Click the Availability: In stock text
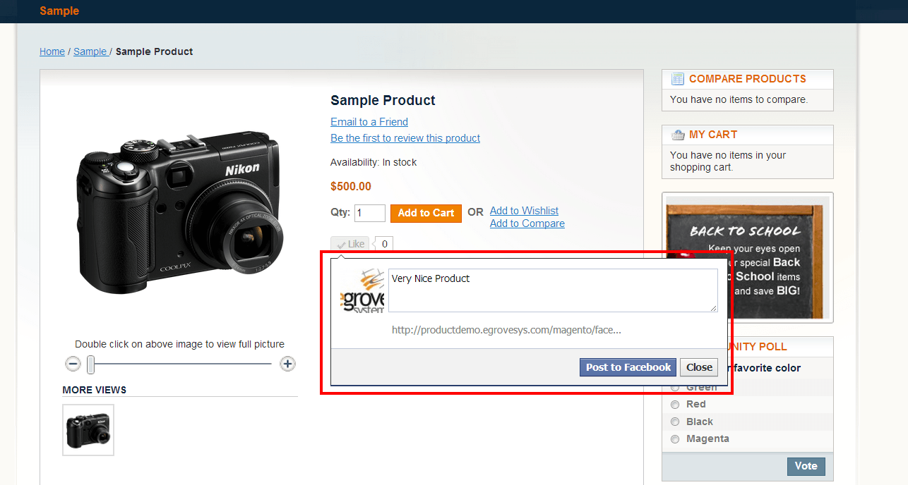 (374, 162)
